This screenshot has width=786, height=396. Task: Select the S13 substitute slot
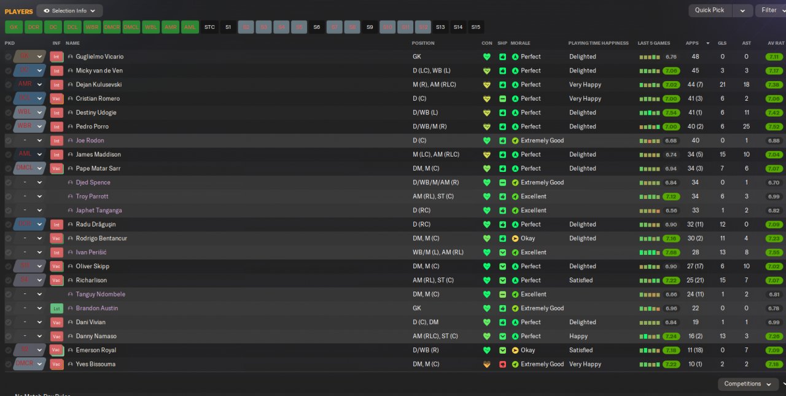pyautogui.click(x=440, y=27)
